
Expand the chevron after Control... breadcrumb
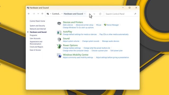62,14
